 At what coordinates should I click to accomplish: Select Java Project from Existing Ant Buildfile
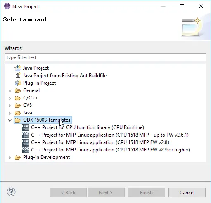65,76
